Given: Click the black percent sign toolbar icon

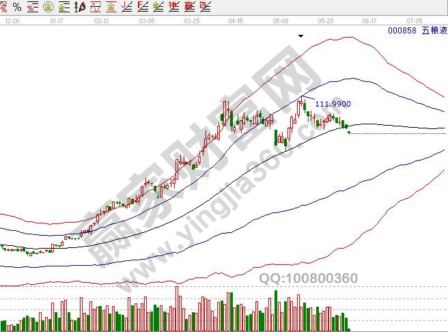Looking at the screenshot, I should [17, 7].
